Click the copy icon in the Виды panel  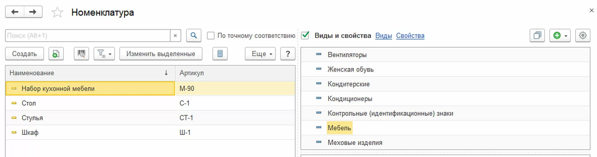pos(537,36)
